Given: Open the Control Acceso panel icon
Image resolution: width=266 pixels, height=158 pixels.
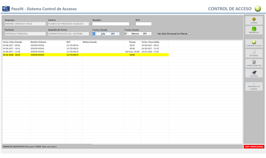Looking at the screenshot, I should [x=254, y=42].
